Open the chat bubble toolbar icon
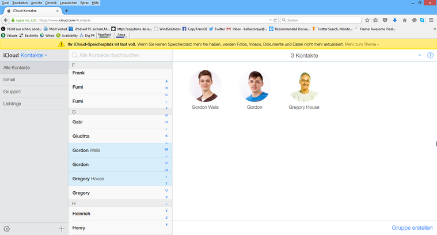The height and width of the screenshot is (235, 437). click(x=414, y=20)
